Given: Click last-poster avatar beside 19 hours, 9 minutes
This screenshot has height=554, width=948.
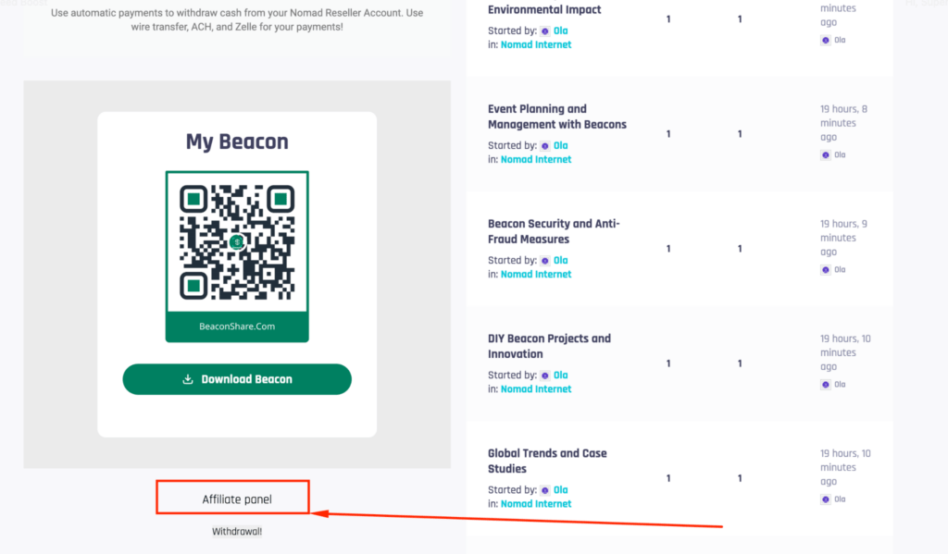Looking at the screenshot, I should [825, 270].
